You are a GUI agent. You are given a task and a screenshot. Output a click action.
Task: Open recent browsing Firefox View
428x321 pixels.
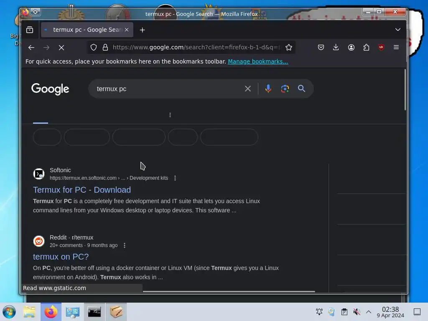tap(30, 30)
